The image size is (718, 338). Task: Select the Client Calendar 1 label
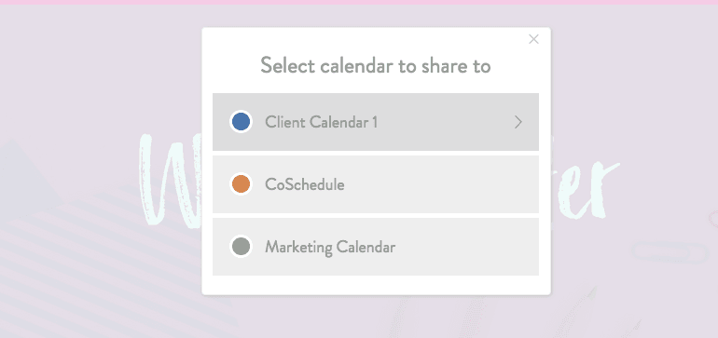tap(321, 122)
